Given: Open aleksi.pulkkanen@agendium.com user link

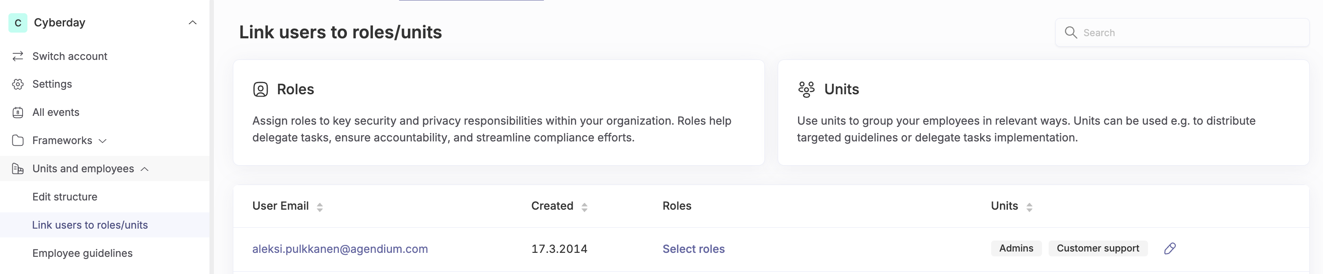Looking at the screenshot, I should pos(340,249).
